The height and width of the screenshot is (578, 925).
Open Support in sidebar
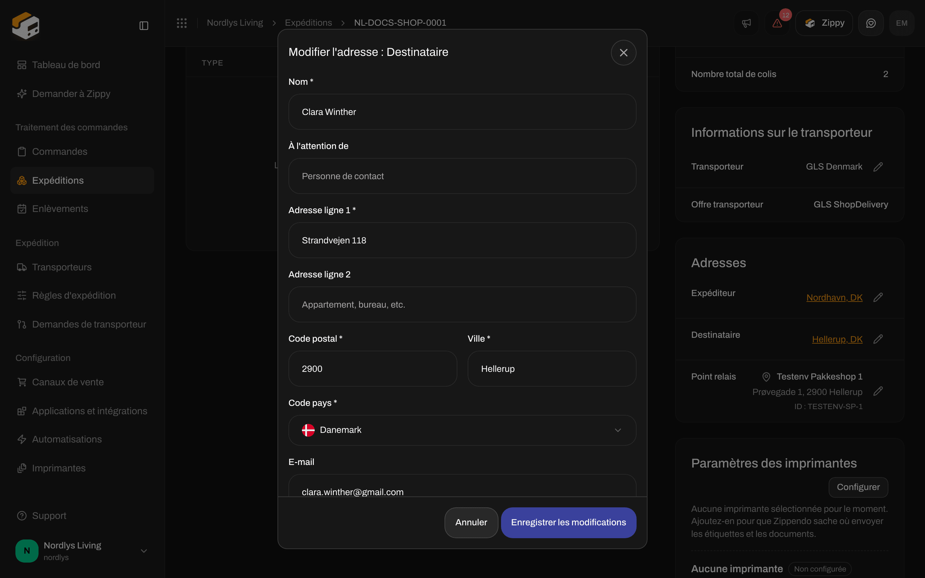coord(82,516)
